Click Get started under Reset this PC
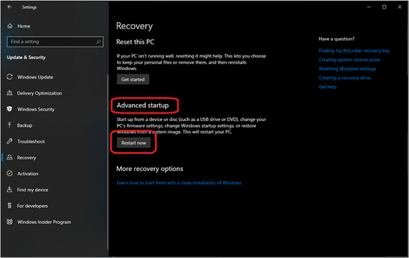 (x=133, y=79)
